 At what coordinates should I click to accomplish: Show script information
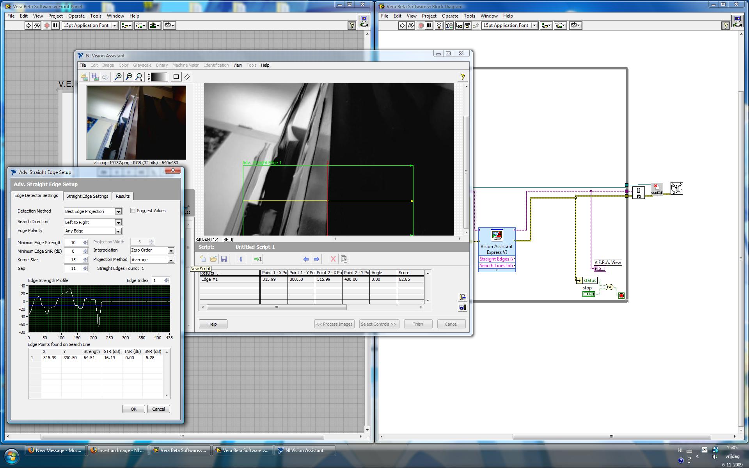click(241, 259)
